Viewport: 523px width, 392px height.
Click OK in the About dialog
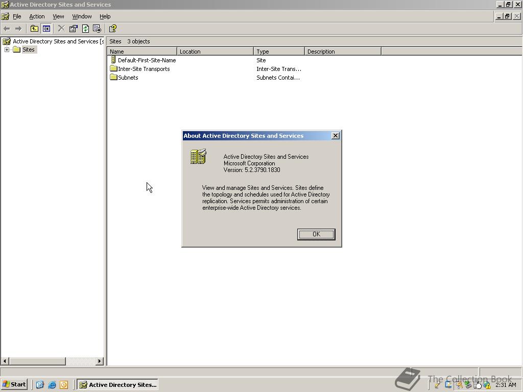point(316,234)
